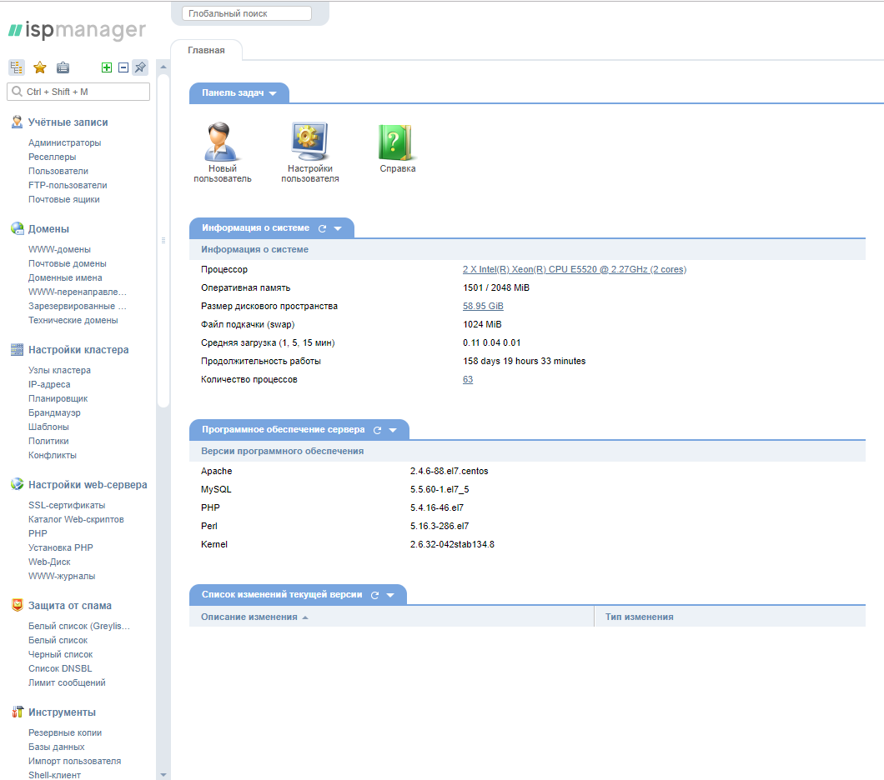Open Список DNSBL menu link
The height and width of the screenshot is (780, 884).
60,668
